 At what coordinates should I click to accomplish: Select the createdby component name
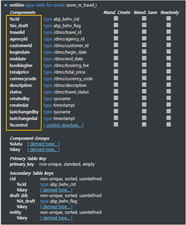pos(19,99)
